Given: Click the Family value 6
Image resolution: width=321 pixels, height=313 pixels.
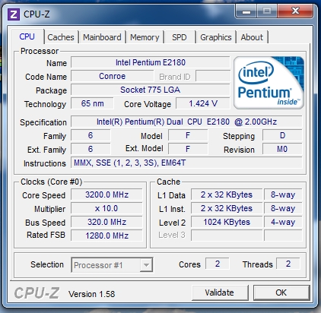Looking at the screenshot, I should [91, 135].
